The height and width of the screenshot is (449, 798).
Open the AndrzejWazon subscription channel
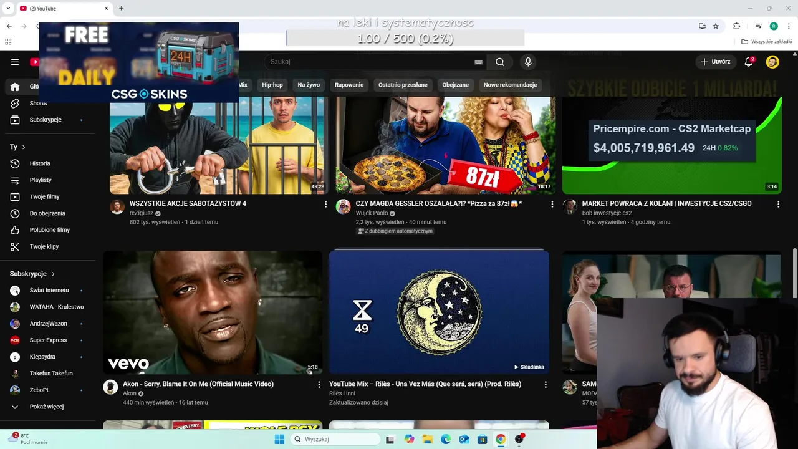48,324
